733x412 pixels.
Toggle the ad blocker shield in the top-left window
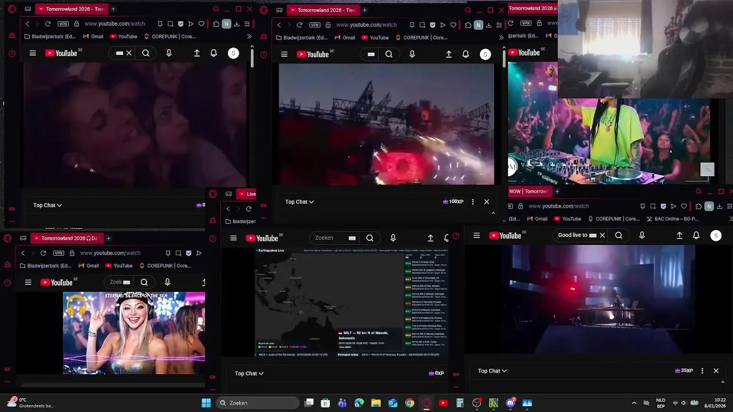pyautogui.click(x=181, y=24)
